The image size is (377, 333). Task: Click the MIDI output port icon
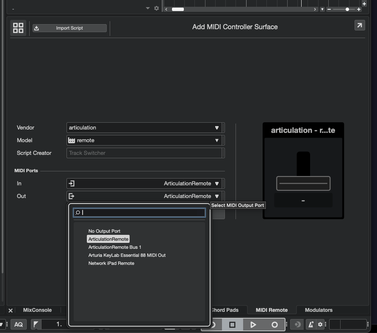coord(72,196)
